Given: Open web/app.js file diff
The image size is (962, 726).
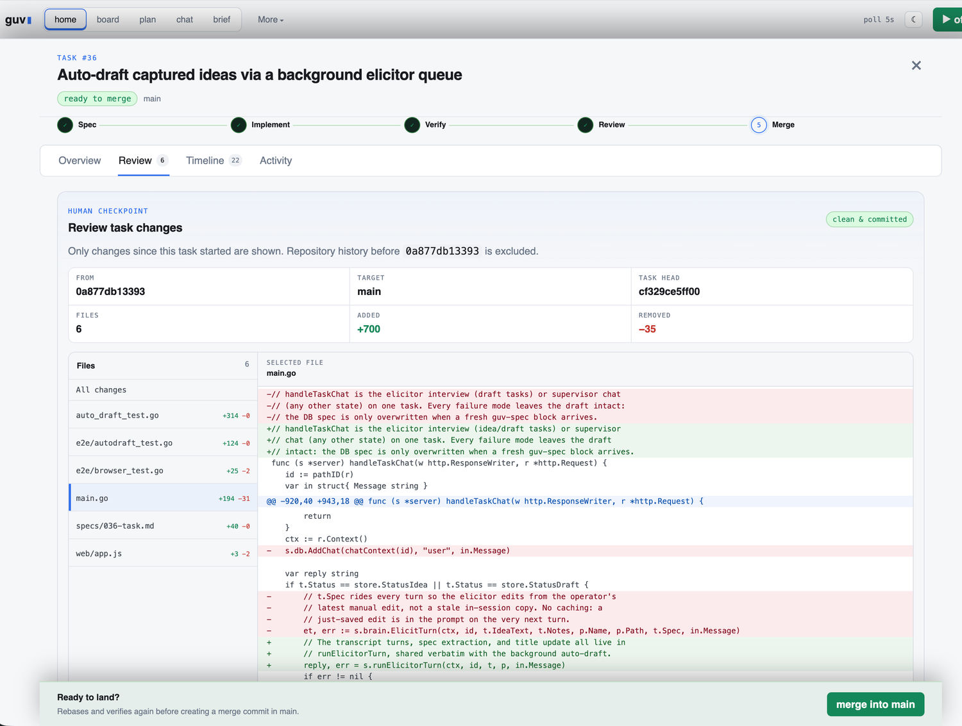Looking at the screenshot, I should (163, 553).
